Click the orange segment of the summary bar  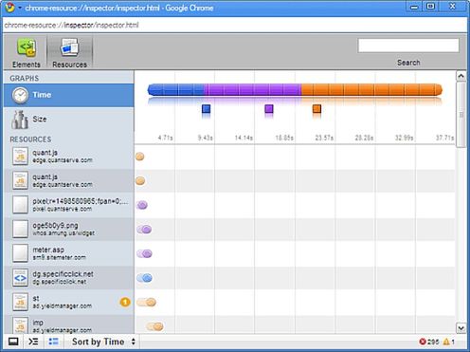tap(371, 89)
